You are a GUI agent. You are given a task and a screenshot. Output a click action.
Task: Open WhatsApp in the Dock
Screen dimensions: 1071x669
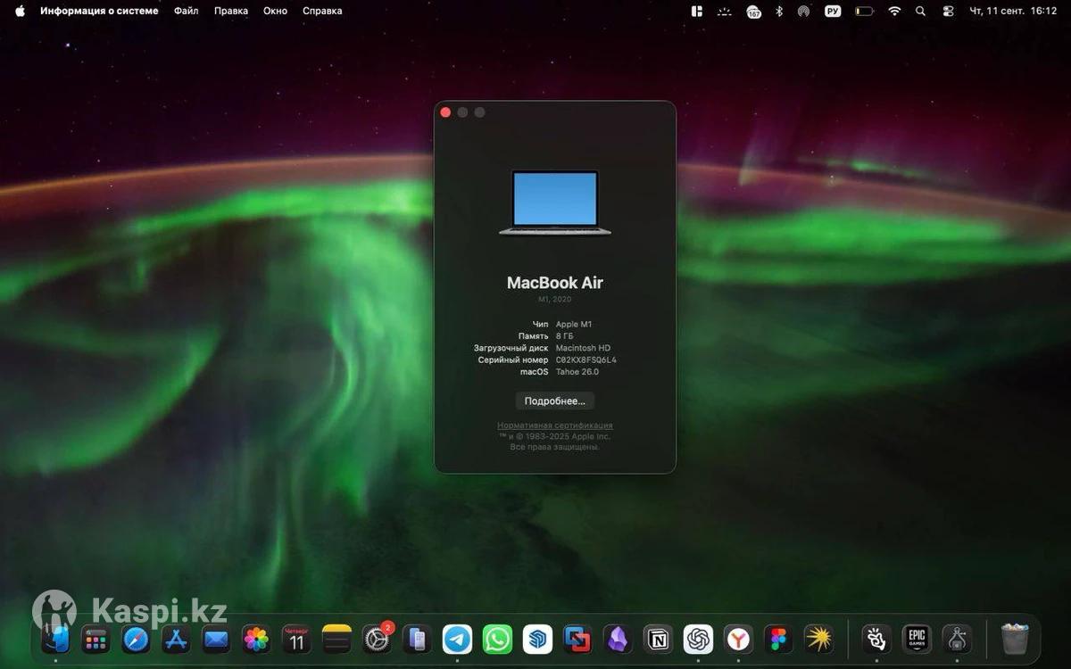coord(497,639)
